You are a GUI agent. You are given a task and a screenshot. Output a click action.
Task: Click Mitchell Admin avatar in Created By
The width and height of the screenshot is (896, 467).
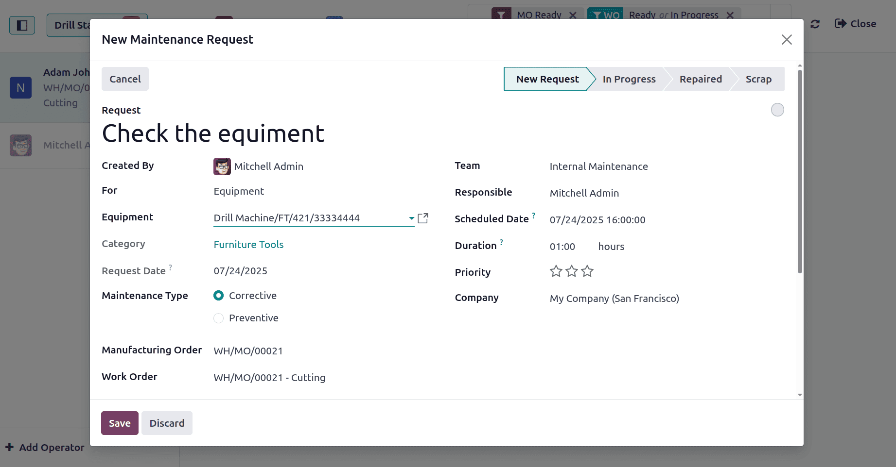[222, 167]
